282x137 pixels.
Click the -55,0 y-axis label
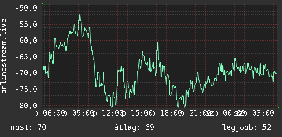(x=26, y=24)
